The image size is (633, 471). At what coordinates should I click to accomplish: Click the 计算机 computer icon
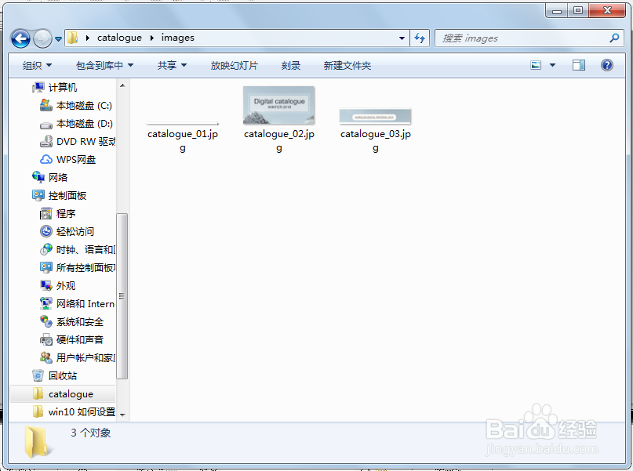(x=38, y=87)
